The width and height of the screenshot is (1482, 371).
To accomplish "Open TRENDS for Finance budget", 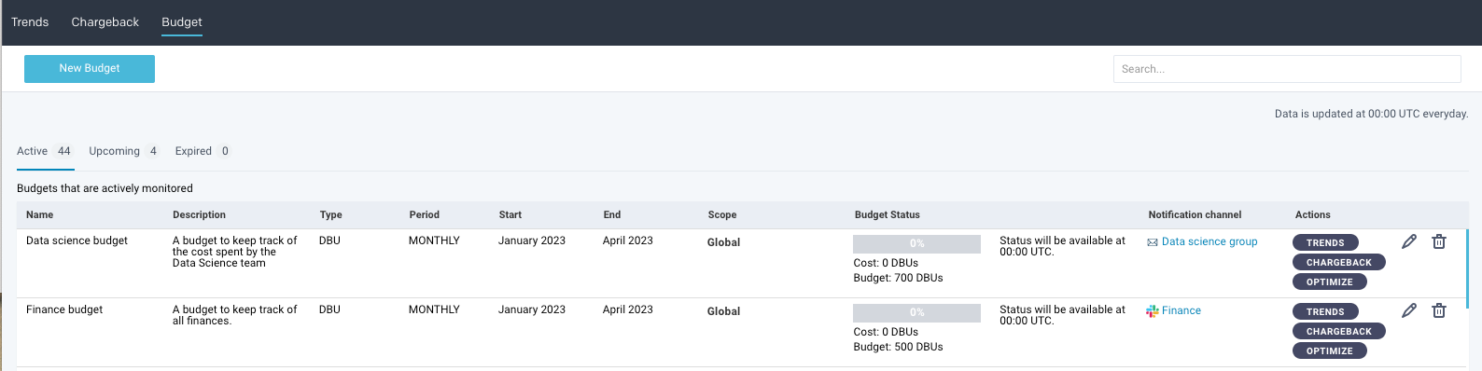I will coord(1325,311).
